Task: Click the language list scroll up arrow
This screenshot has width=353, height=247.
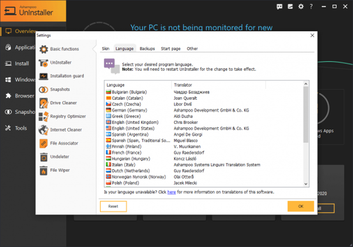Action: pos(306,84)
